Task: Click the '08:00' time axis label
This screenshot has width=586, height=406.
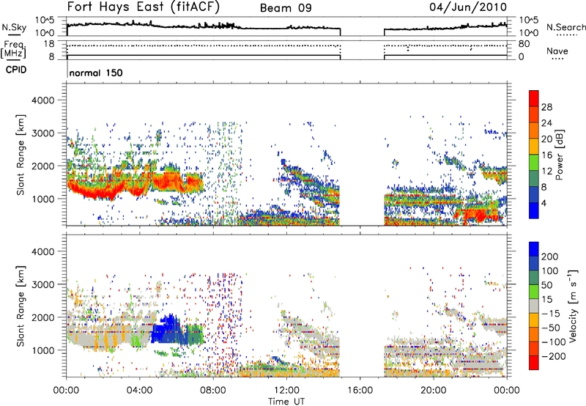Action: coord(213,391)
